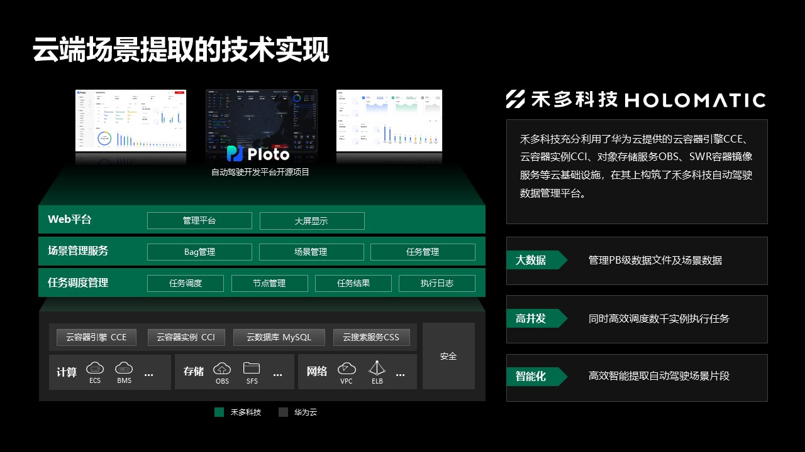
Task: Select the 节点管理 box
Action: [x=270, y=283]
